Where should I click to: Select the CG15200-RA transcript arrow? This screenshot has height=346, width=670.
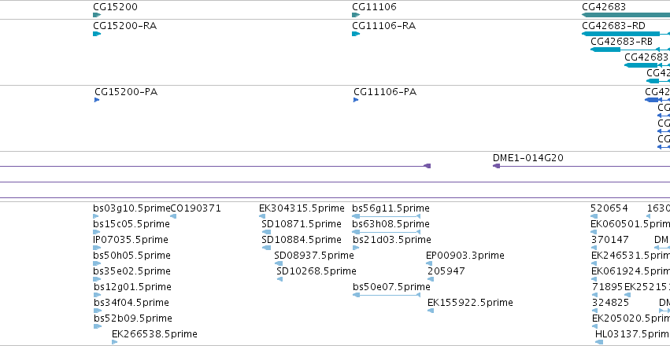click(97, 34)
